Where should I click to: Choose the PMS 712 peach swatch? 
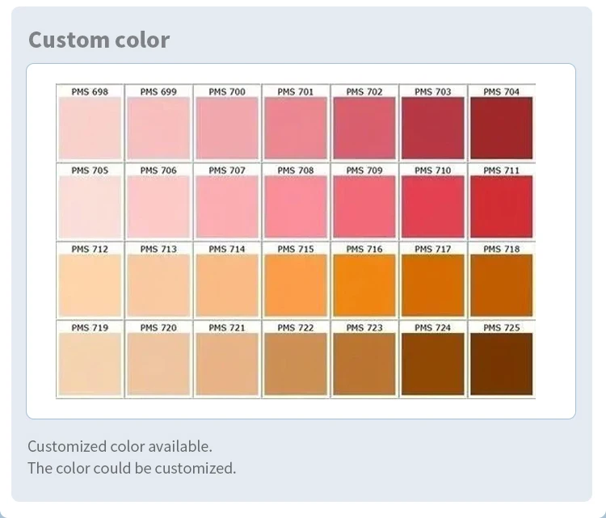90,285
